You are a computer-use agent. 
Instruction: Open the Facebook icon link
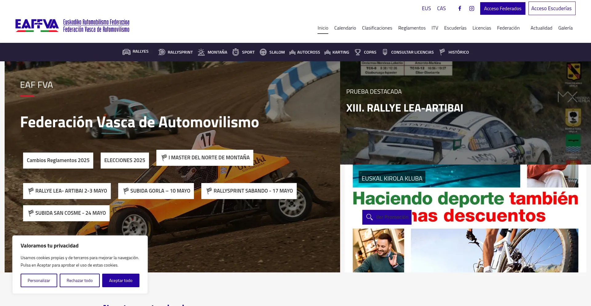click(460, 8)
